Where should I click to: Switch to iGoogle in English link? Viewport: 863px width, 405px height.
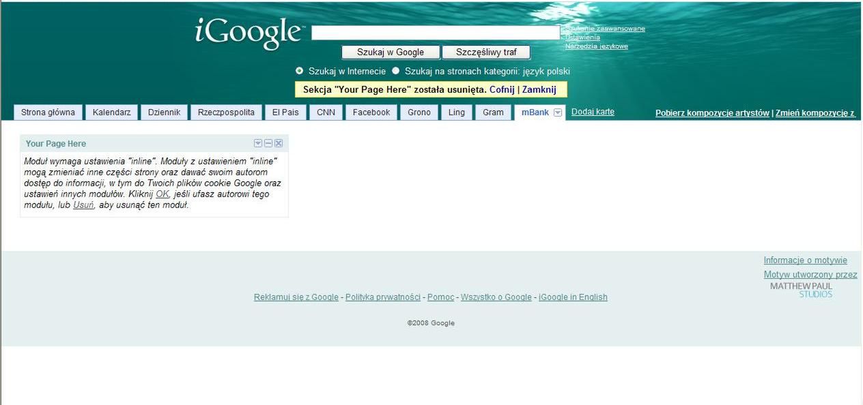pyautogui.click(x=573, y=297)
